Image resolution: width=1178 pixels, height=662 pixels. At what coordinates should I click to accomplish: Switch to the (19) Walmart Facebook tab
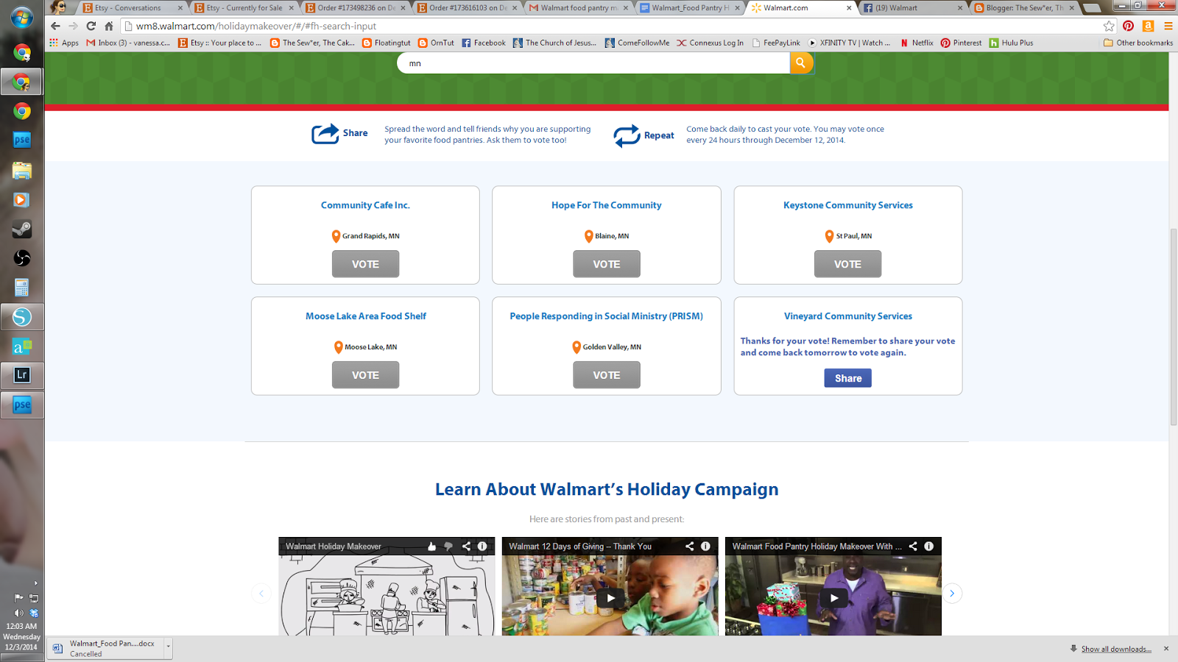tap(913, 8)
